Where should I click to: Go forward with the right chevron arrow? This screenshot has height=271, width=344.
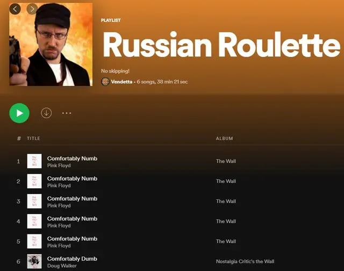(x=32, y=9)
